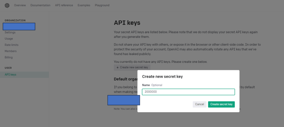This screenshot has height=127, width=284.
Task: Open the API reference tab
Action: pos(64,5)
